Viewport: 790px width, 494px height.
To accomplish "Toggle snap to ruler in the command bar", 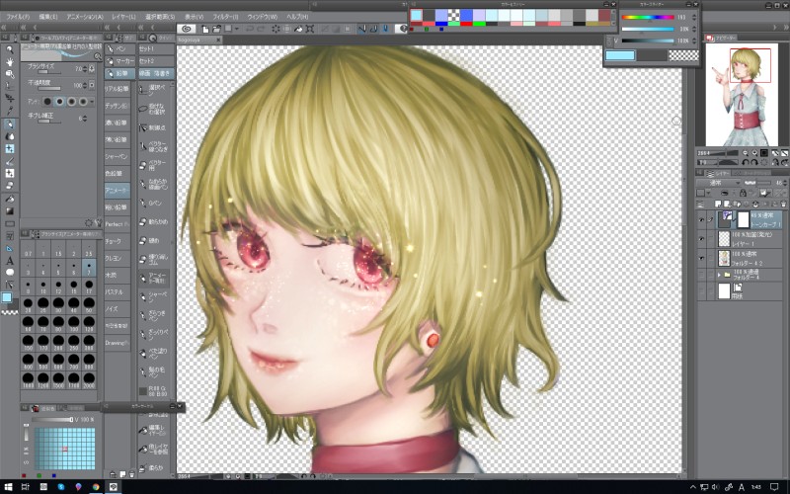I will [361, 29].
